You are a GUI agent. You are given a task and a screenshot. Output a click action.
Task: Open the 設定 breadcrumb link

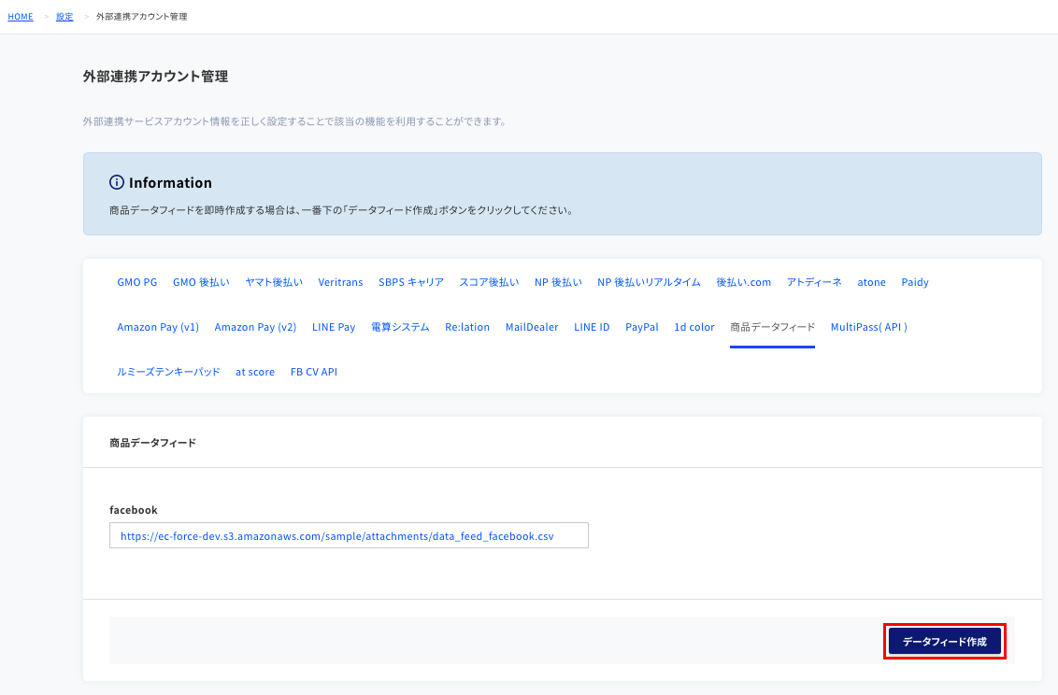[64, 17]
